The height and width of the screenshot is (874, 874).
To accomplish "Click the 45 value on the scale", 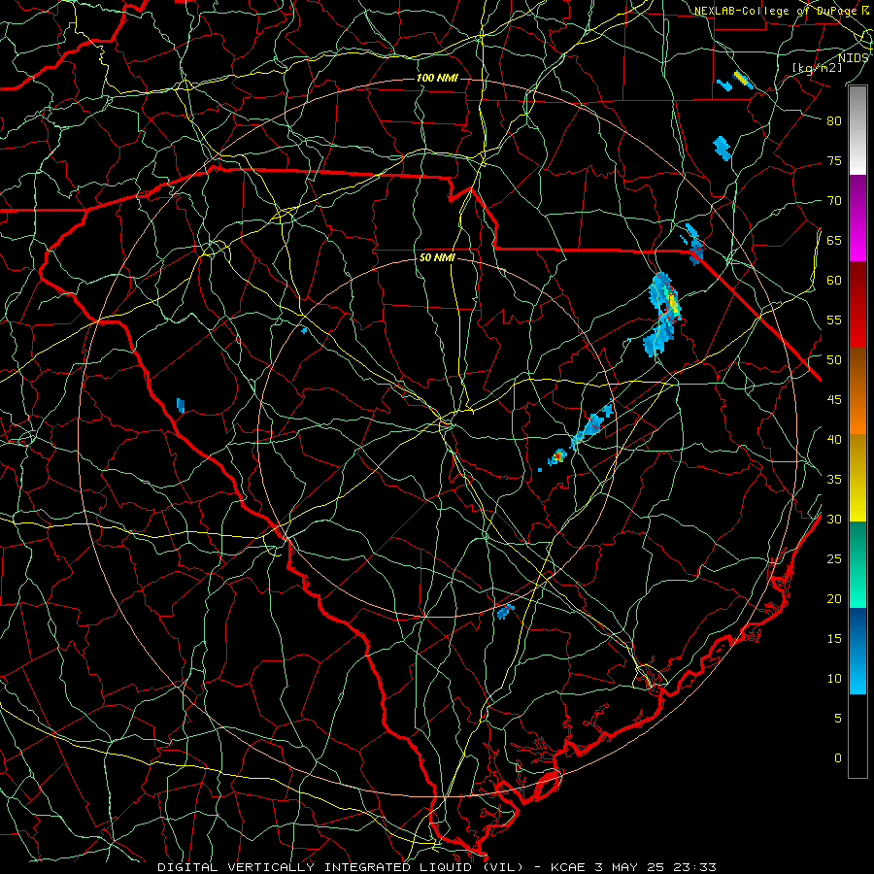I will (834, 400).
